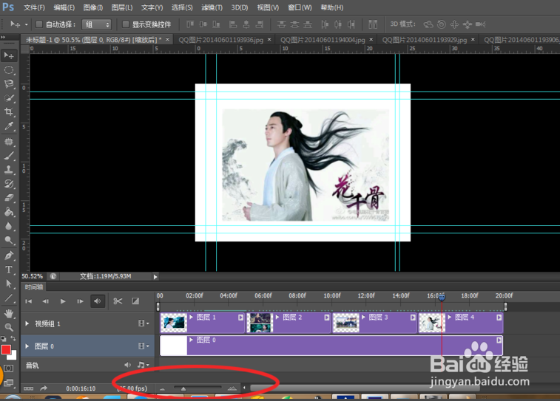Image resolution: width=560 pixels, height=401 pixels.
Task: Click the red foreground color swatch
Action: tap(6, 349)
